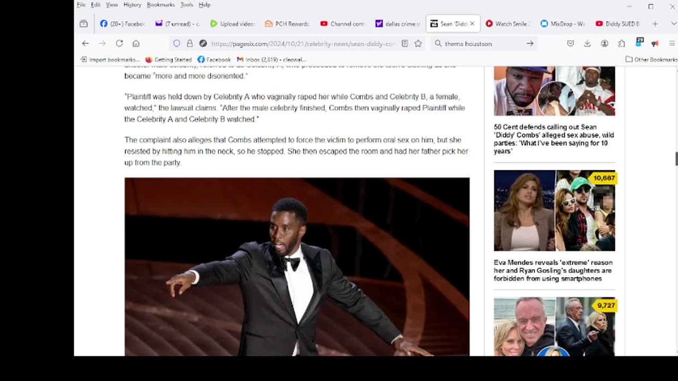Click the red megaphone extension icon
The image size is (678, 381).
coord(655,43)
